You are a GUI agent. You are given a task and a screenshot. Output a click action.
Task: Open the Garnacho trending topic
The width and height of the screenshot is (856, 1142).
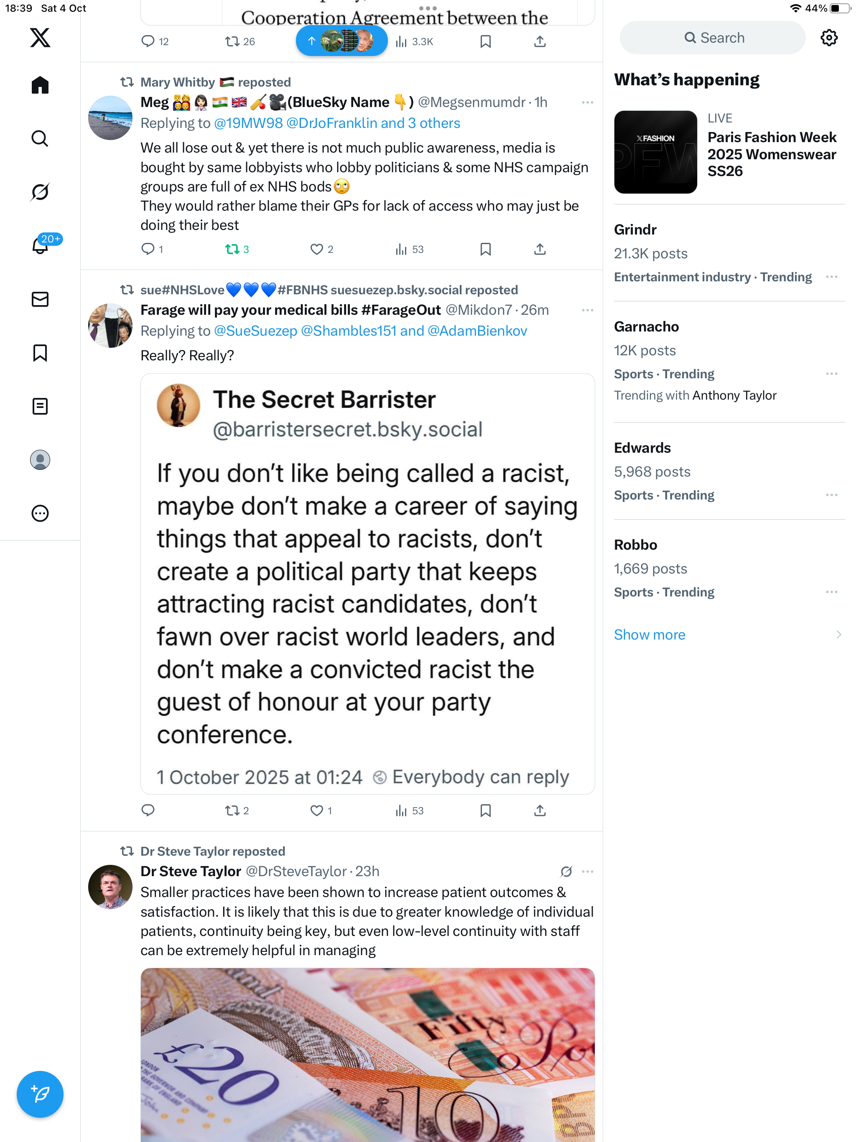coord(646,327)
